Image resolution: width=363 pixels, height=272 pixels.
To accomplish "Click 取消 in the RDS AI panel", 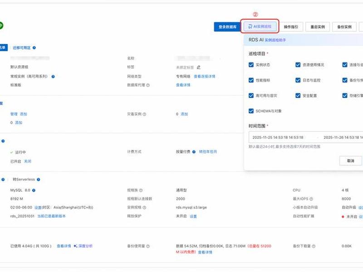I will point(350,160).
